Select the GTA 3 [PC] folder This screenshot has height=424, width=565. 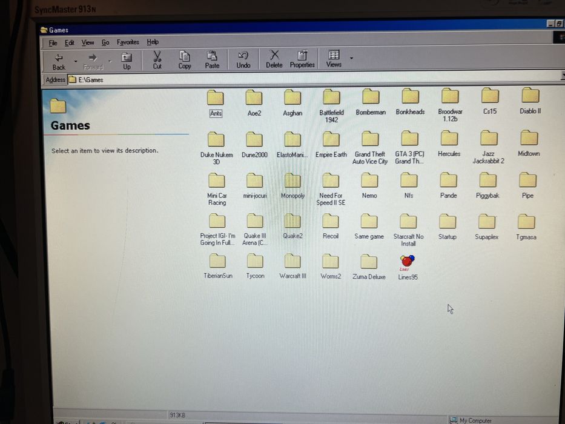[x=409, y=147]
